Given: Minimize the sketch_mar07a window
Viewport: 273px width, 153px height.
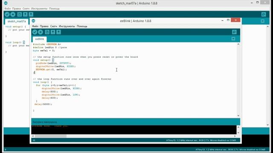Looking at the screenshot, I should pos(252,3).
